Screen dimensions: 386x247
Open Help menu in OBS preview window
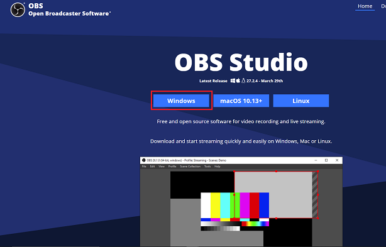pos(217,167)
